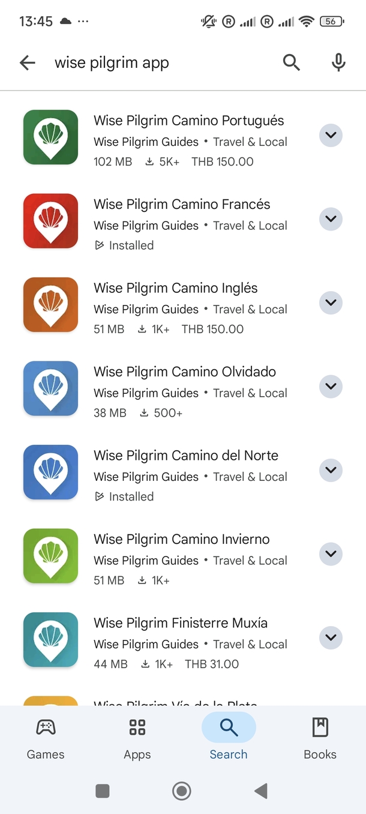Activate voice search microphone
Screen dimensions: 366x814
338,62
